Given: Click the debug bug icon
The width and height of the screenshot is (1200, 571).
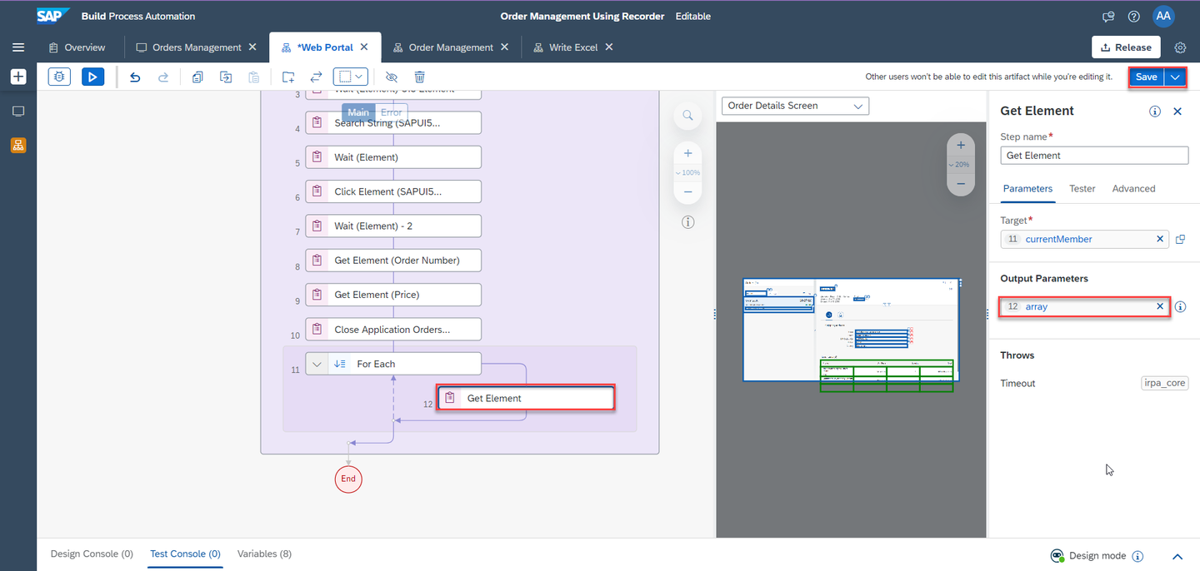Looking at the screenshot, I should 59,77.
